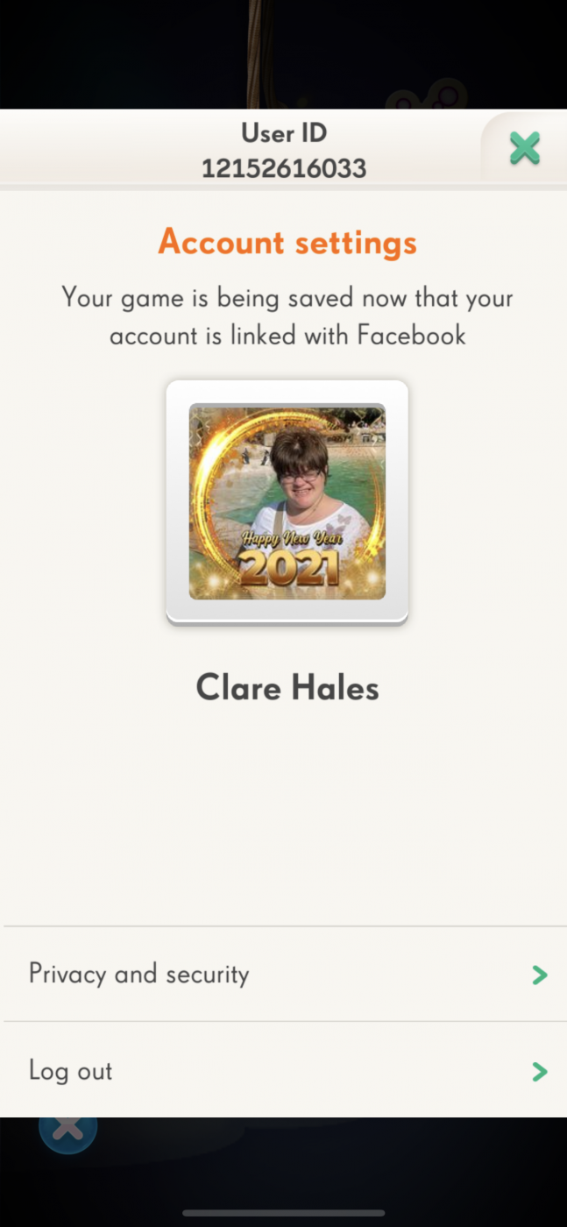Click the dimmed loop icon above the panel
Image resolution: width=567 pixels, height=1227 pixels.
[428, 95]
